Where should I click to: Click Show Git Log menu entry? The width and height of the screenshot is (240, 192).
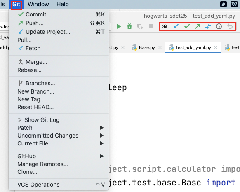pos(59,120)
